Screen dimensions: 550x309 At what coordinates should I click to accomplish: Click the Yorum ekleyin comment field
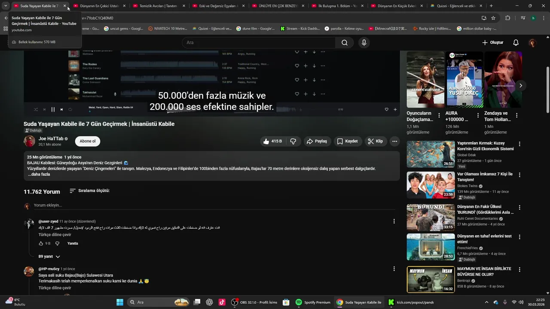(214, 205)
